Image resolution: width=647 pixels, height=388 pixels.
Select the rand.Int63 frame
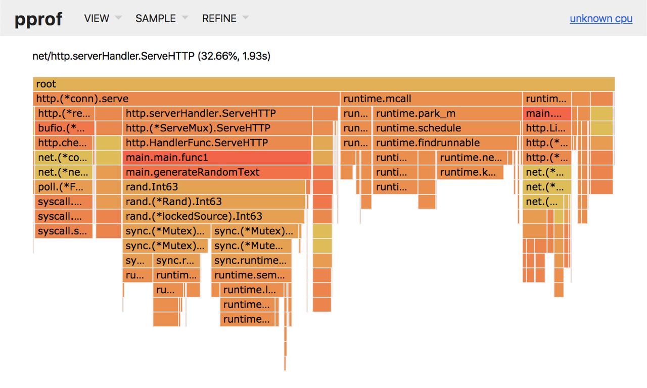pos(214,187)
